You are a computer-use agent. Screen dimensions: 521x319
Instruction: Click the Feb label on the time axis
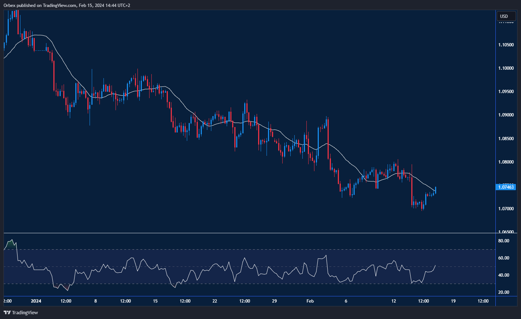pyautogui.click(x=310, y=301)
